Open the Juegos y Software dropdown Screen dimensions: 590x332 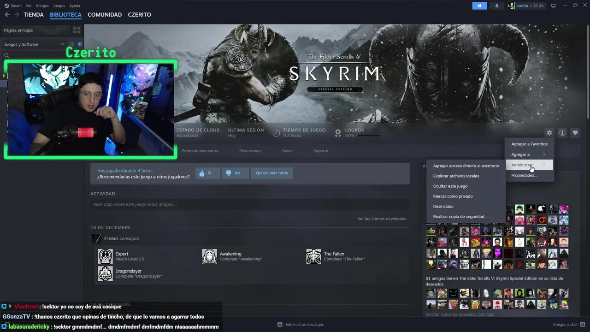click(x=35, y=44)
